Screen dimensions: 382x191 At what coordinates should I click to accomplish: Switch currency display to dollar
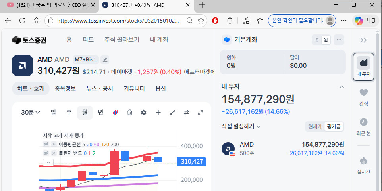[x=317, y=40]
